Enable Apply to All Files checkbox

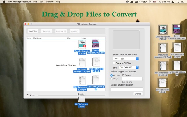pos(114,63)
